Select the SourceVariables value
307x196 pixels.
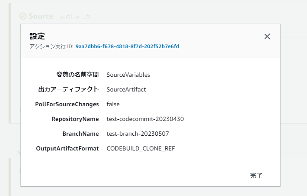coord(128,75)
